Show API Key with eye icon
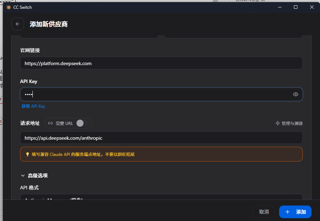 click(296, 94)
